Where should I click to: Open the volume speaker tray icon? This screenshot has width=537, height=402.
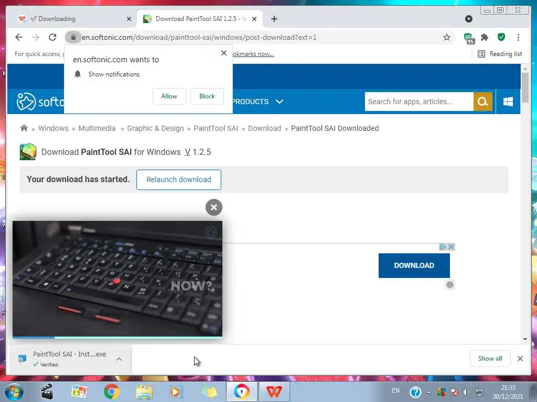click(466, 392)
